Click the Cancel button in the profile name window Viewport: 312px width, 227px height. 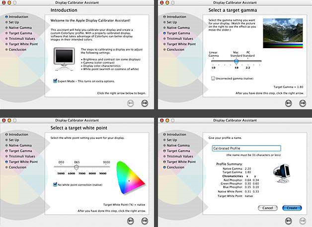tap(267, 208)
